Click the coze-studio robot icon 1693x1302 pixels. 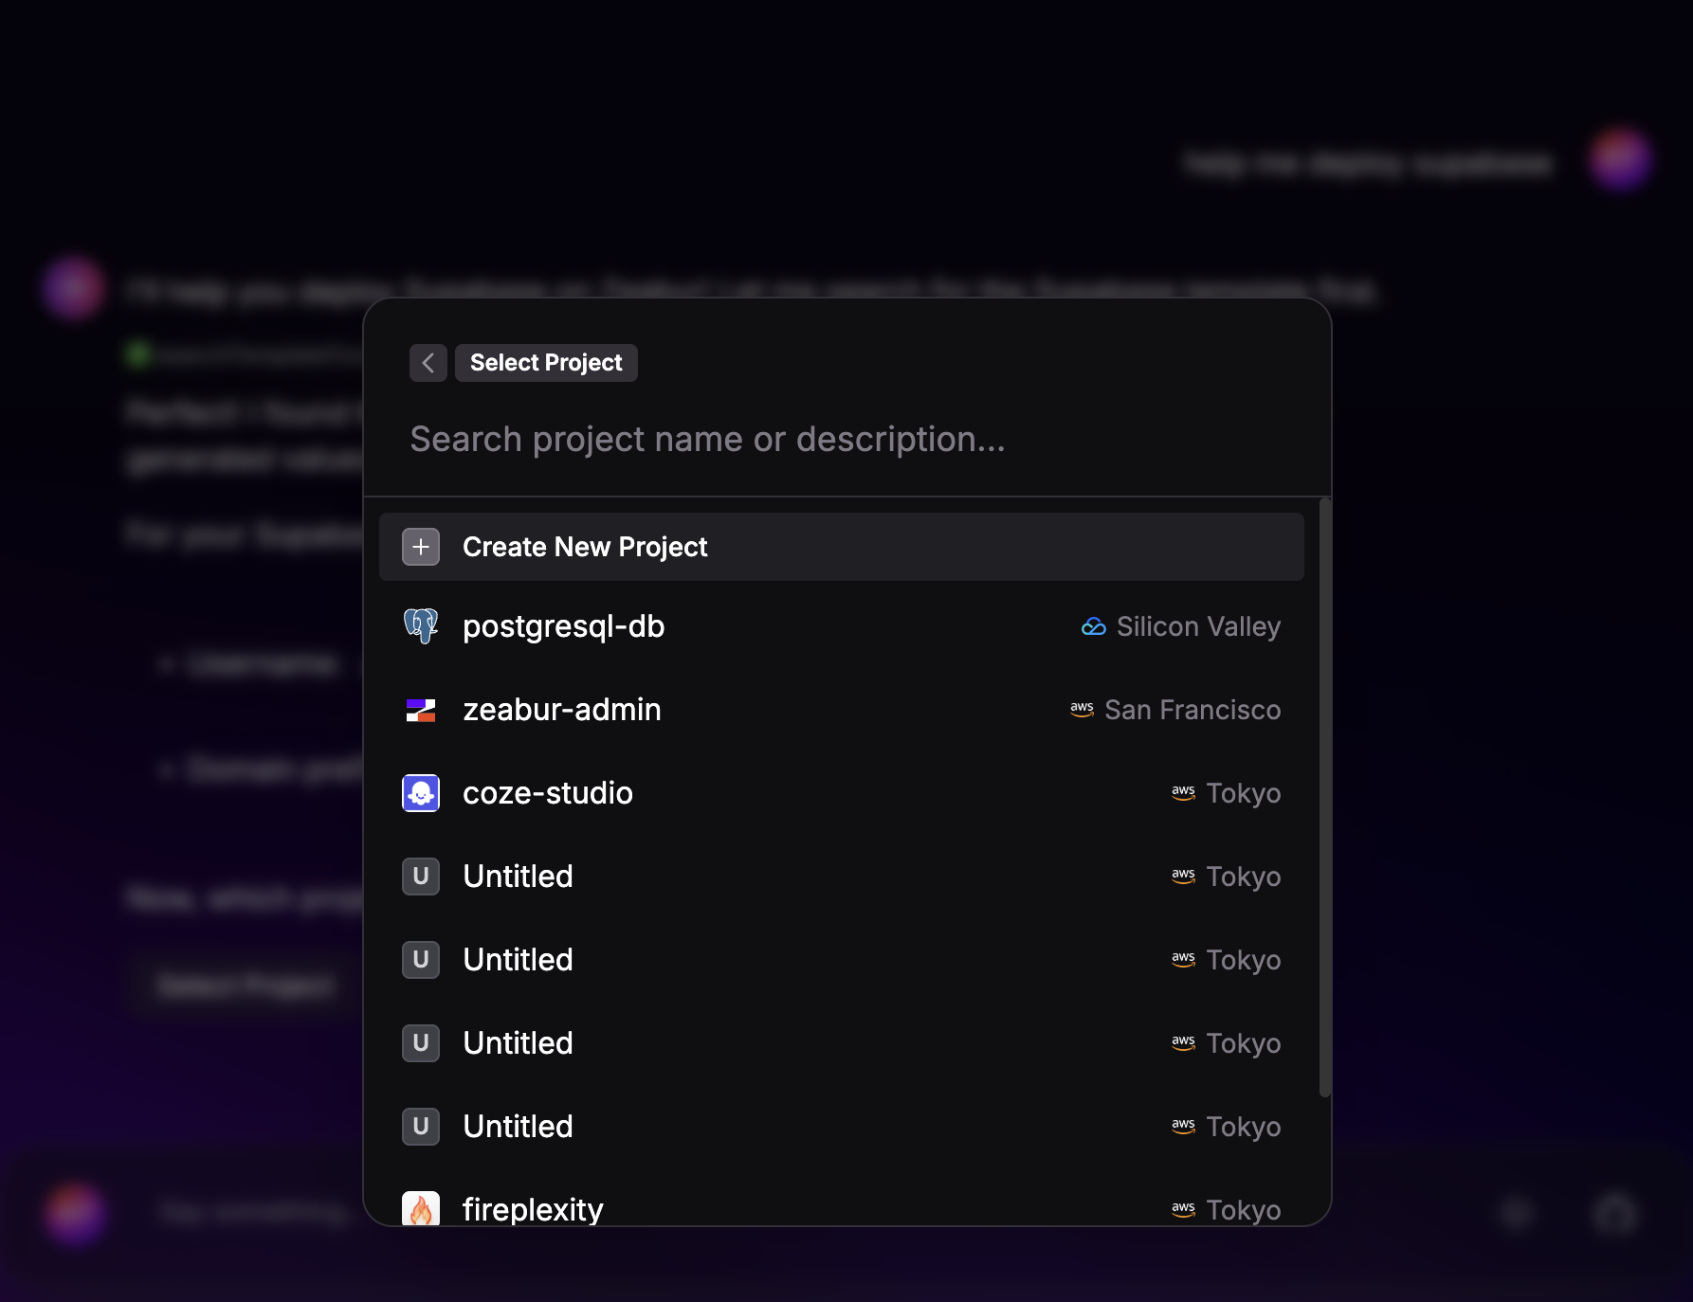tap(421, 793)
